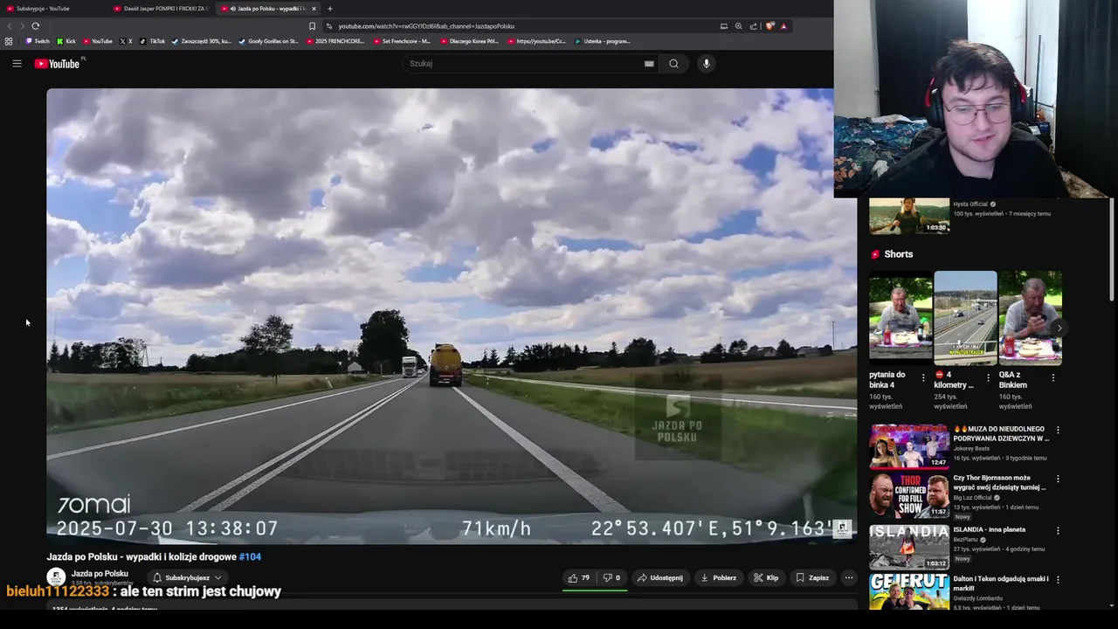The width and height of the screenshot is (1118, 629).
Task: Click Udostępnij share button
Action: tap(659, 577)
